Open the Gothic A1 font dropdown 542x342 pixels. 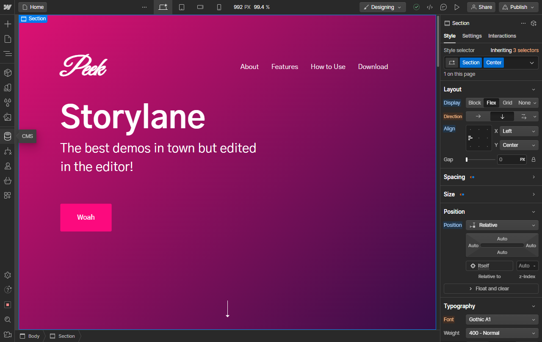coord(502,320)
